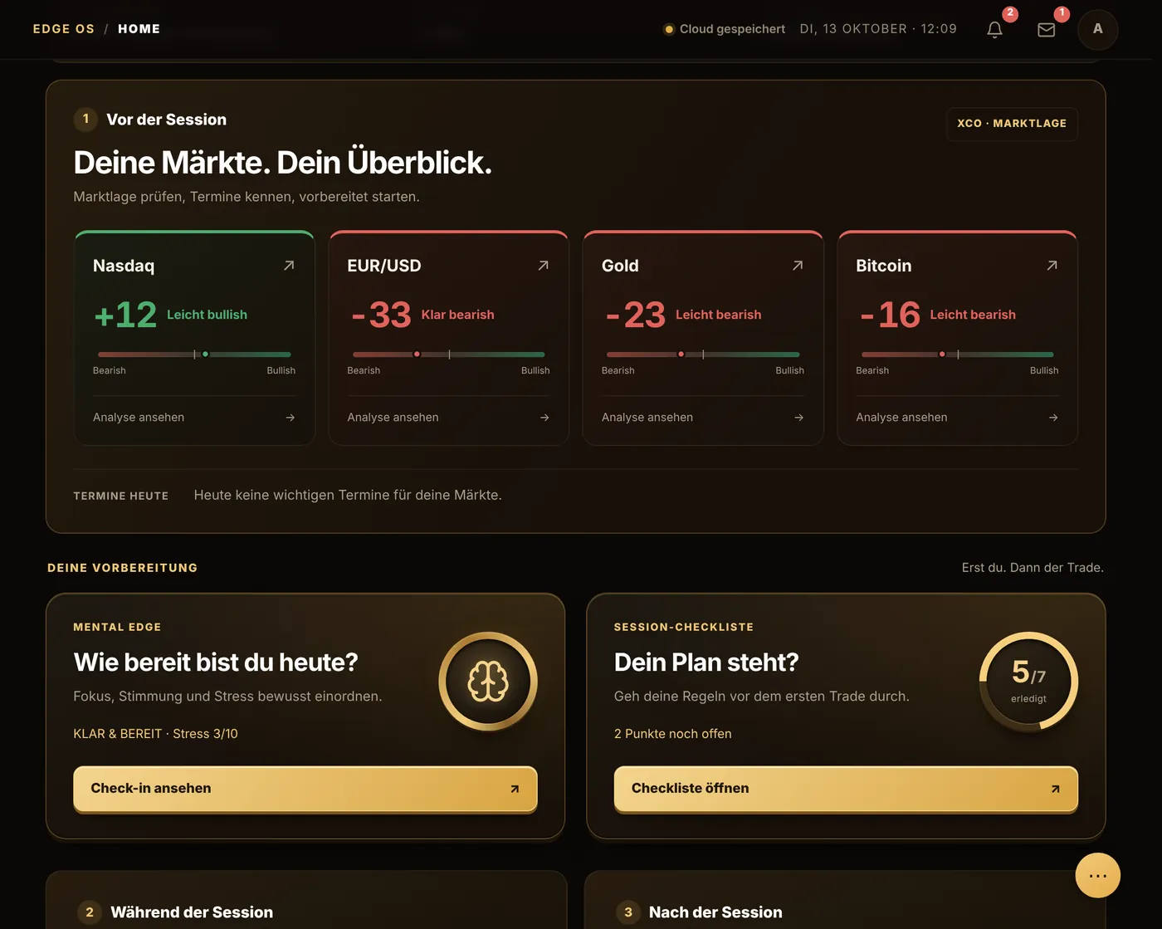The height and width of the screenshot is (929, 1162).
Task: Click the XCO · MARKTLAGE badge button
Action: [1012, 124]
